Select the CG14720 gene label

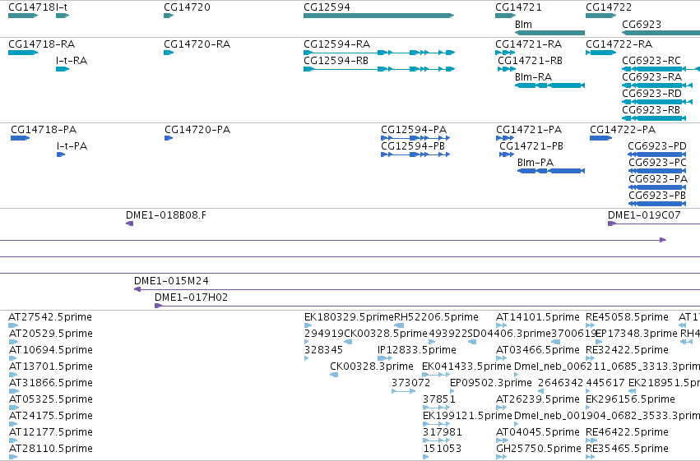pos(187,7)
